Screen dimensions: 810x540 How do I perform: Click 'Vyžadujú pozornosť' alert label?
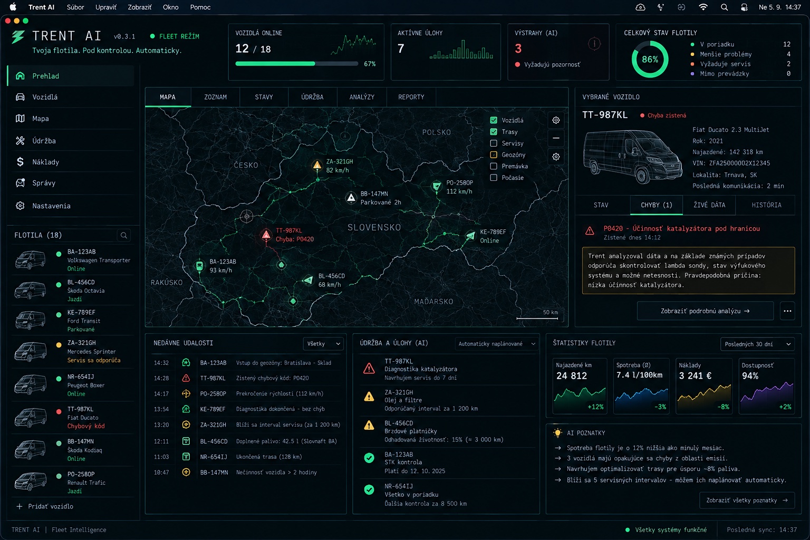(x=552, y=64)
